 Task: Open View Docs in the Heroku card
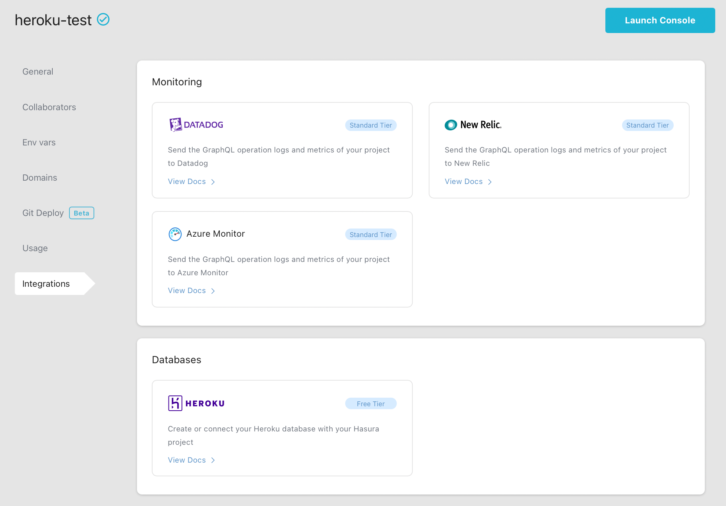[187, 460]
